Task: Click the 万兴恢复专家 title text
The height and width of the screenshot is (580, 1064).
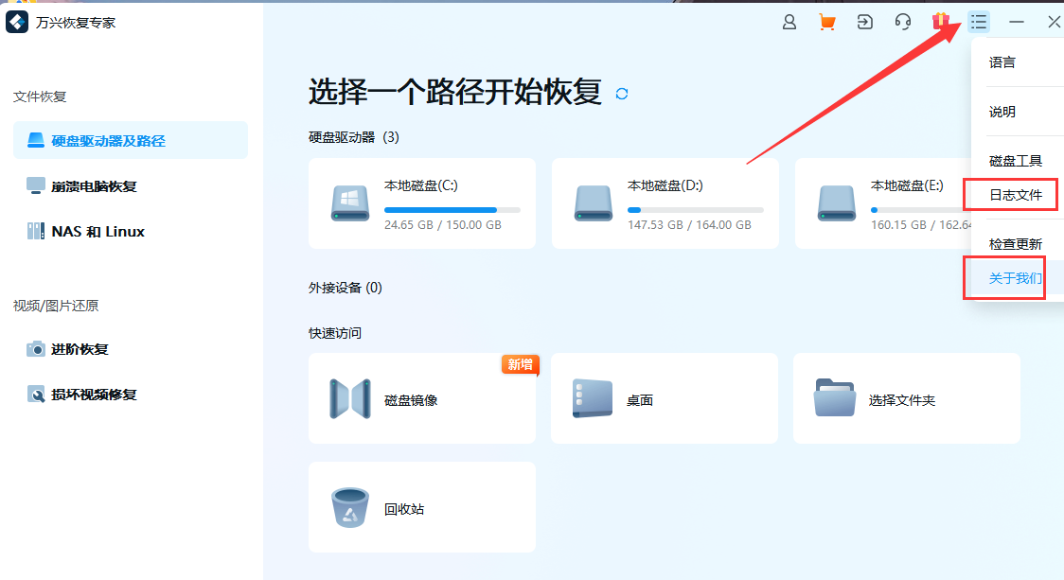Action: [x=76, y=23]
